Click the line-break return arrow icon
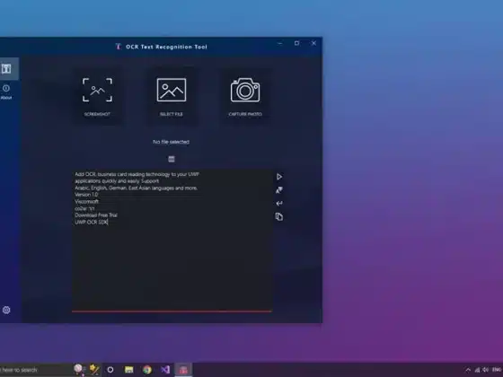 pyautogui.click(x=279, y=203)
